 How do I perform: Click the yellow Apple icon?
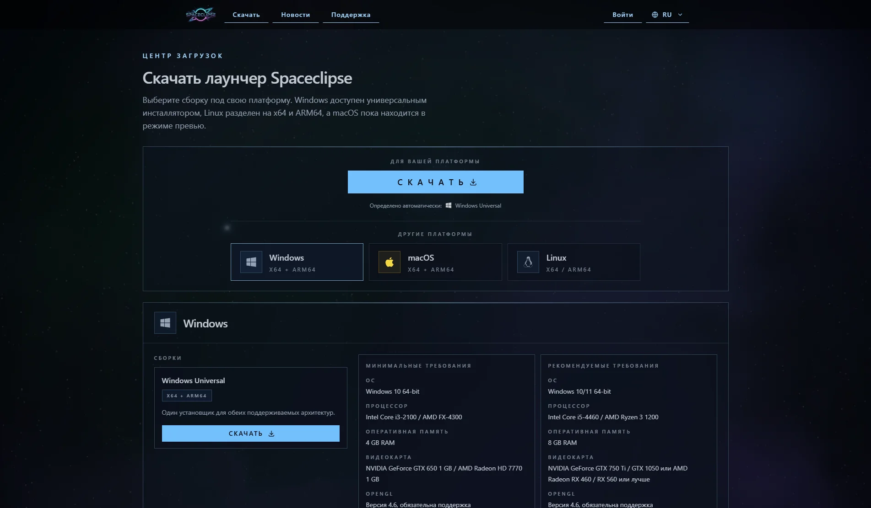tap(390, 262)
